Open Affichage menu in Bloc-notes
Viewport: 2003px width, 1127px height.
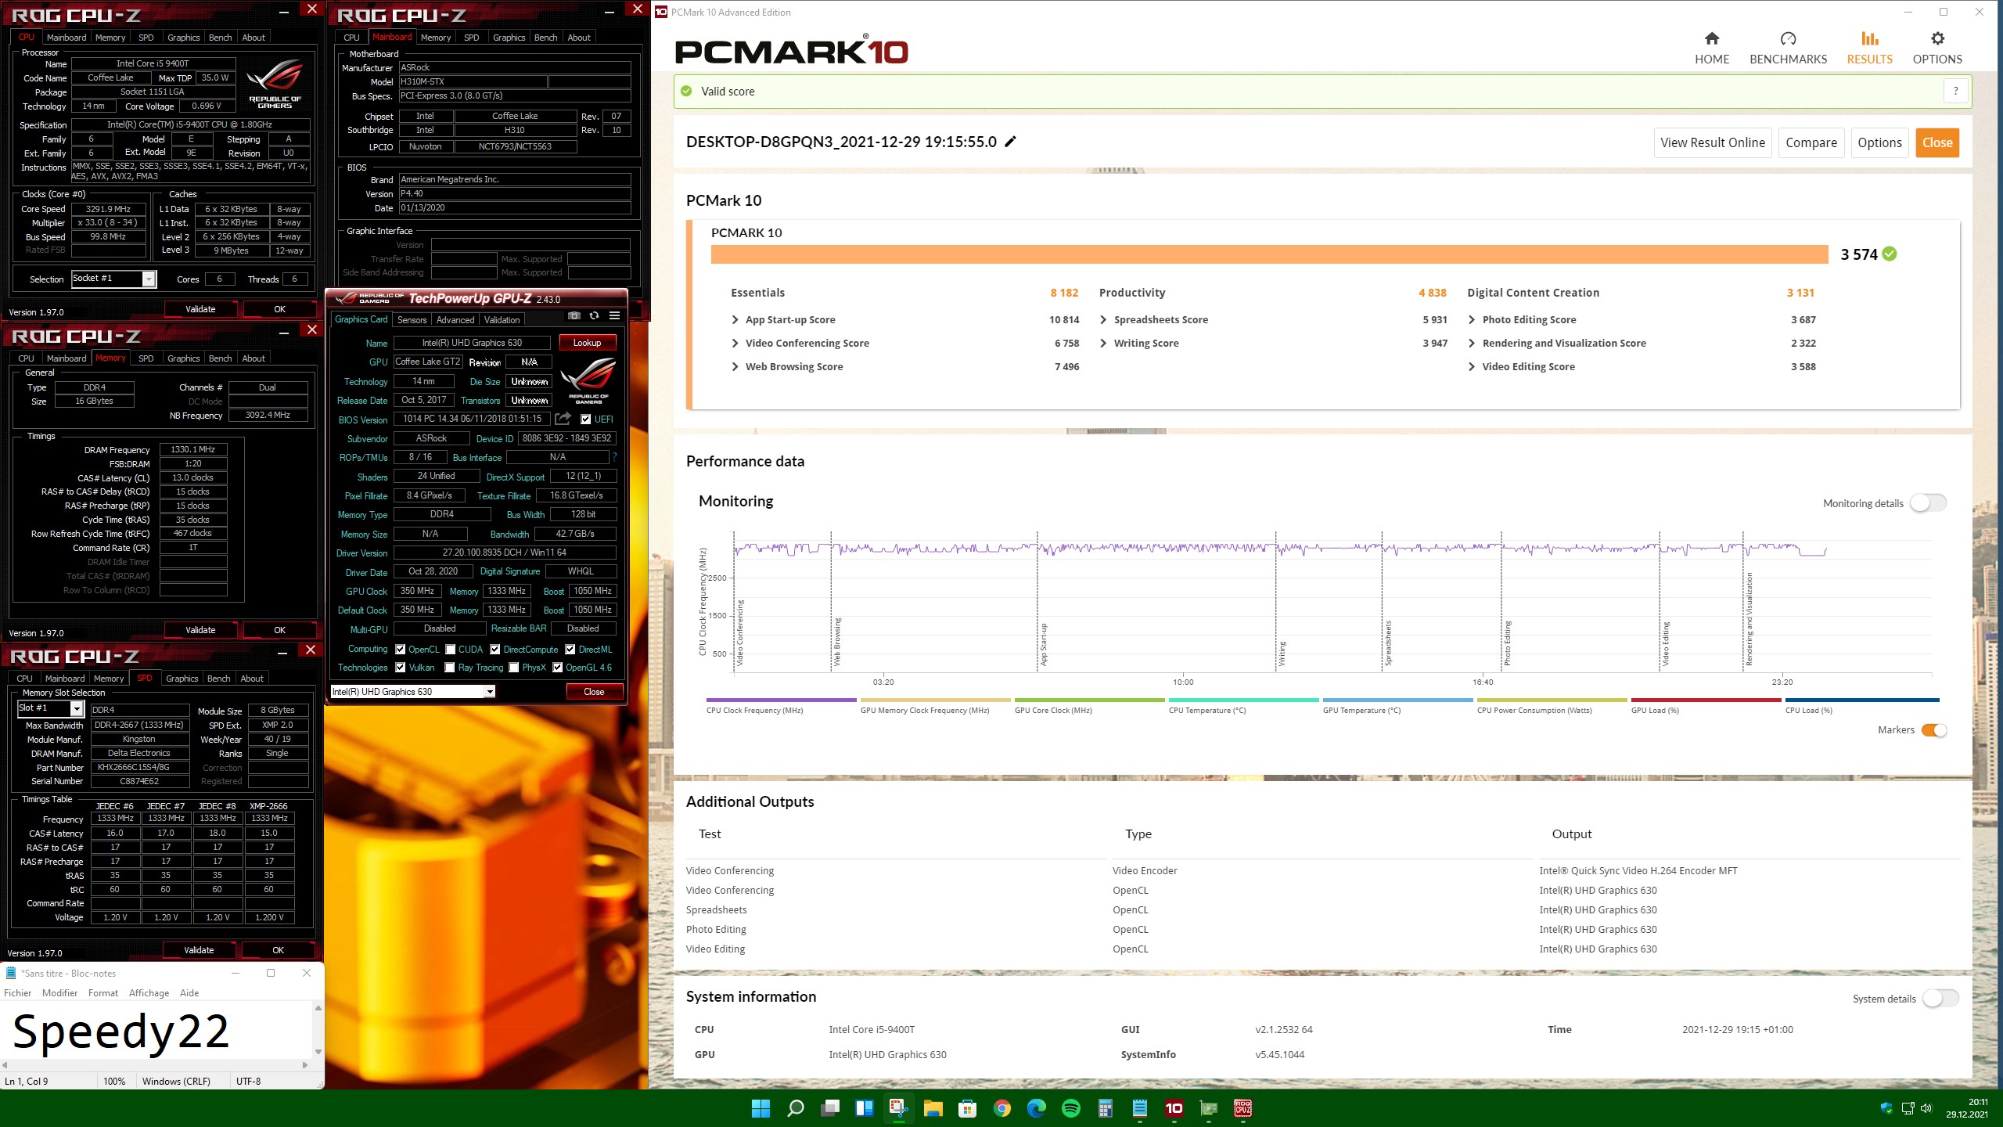[149, 993]
